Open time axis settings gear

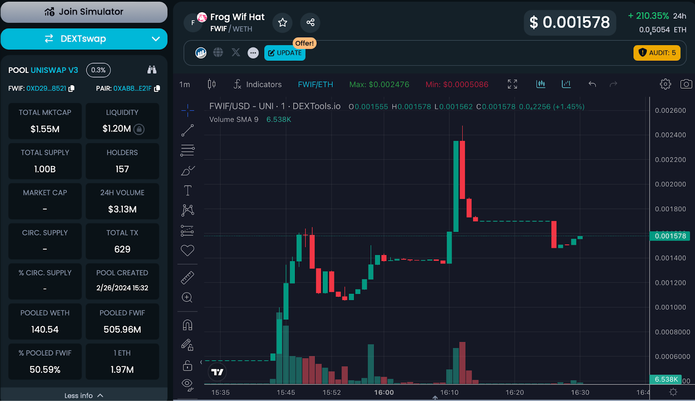(673, 392)
